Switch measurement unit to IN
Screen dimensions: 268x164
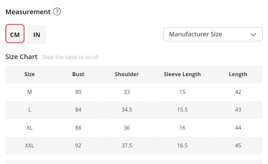tap(37, 34)
